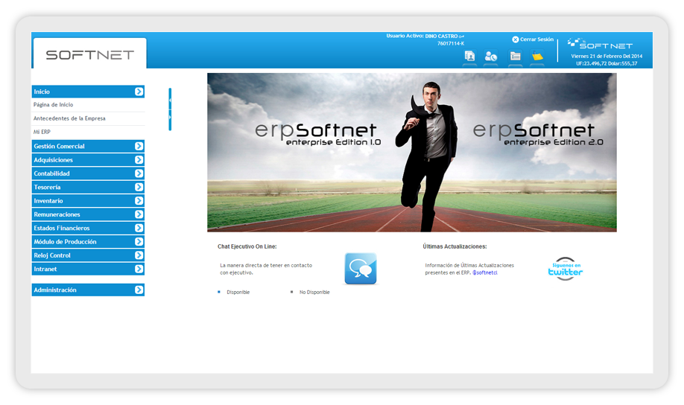The width and height of the screenshot is (684, 405).
Task: Open the Gestión Comercial menu
Action: coord(88,146)
